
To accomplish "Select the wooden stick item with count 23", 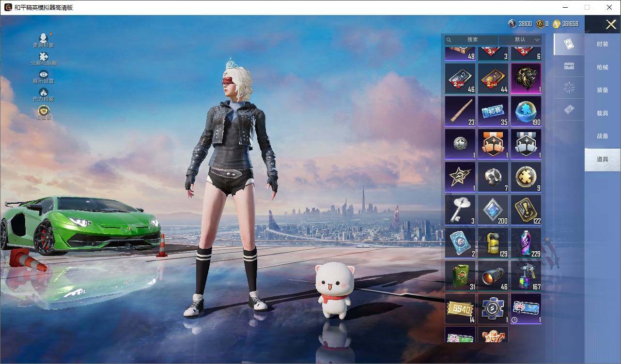I will pos(460,111).
